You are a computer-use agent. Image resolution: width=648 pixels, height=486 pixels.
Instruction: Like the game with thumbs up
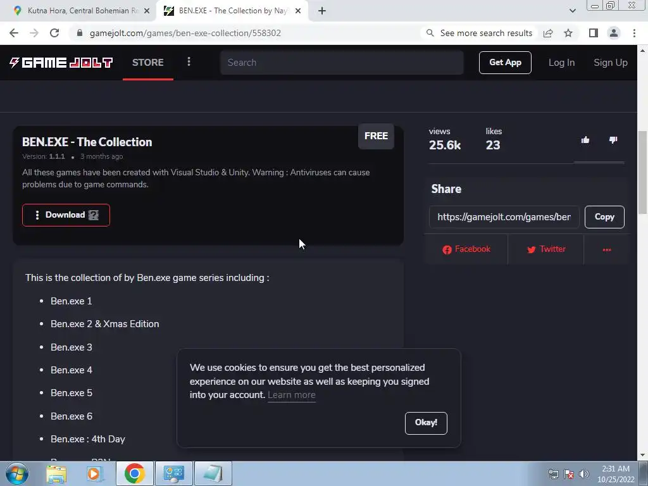(x=585, y=140)
